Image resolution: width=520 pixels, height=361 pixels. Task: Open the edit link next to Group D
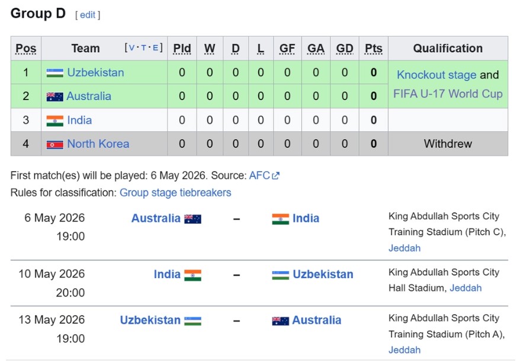[88, 15]
